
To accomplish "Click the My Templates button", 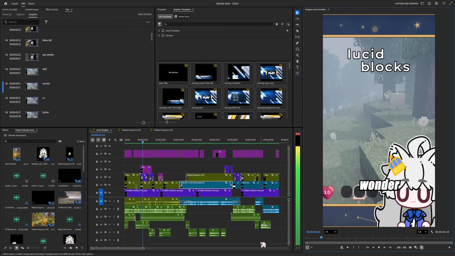I will pyautogui.click(x=165, y=17).
